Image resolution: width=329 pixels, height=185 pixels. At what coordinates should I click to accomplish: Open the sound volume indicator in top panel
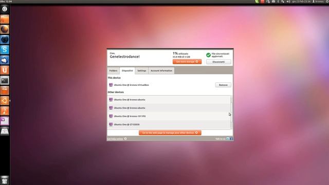[288, 2]
